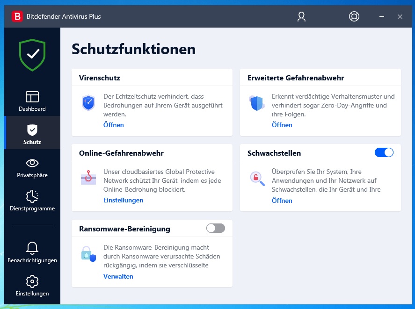Click the Ransomware-Bereinigung macht description text

(161, 256)
